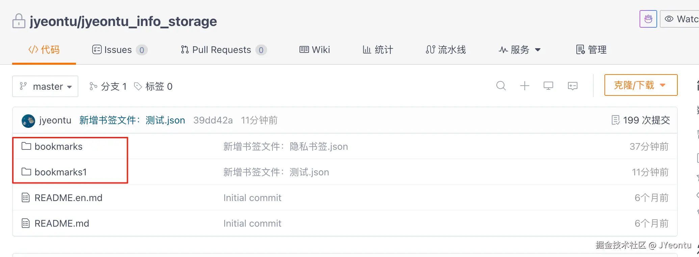The height and width of the screenshot is (257, 699).
Task: Open README.en.md file
Action: pyautogui.click(x=68, y=198)
